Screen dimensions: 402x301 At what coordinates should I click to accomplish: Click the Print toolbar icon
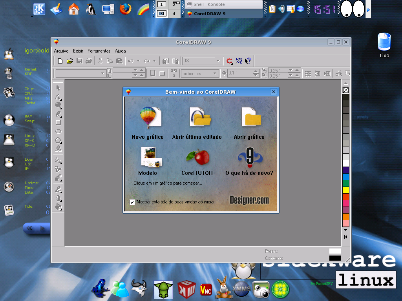[89, 61]
